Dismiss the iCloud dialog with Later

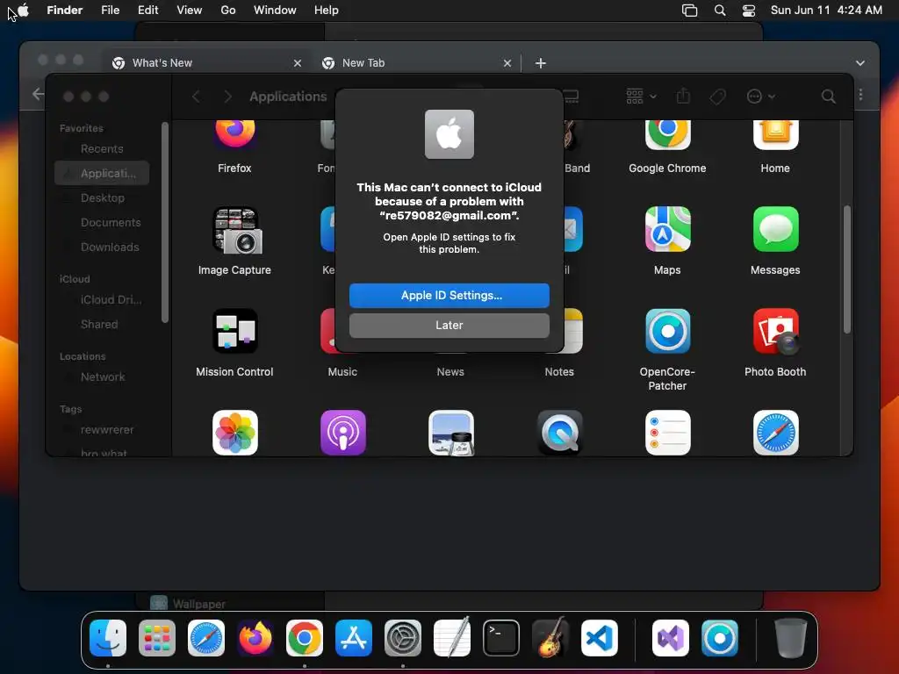click(449, 325)
